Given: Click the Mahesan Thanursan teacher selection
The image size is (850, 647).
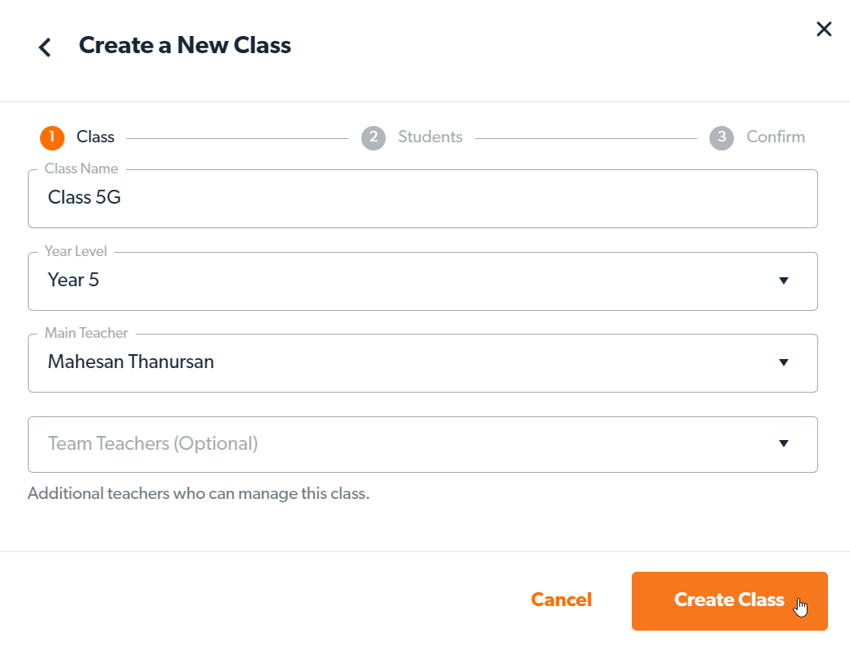Looking at the screenshot, I should (131, 362).
